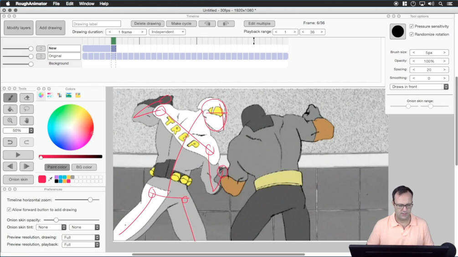Open the 50% zoom level dropdown
Viewport: 458px width, 257px height.
[18, 131]
